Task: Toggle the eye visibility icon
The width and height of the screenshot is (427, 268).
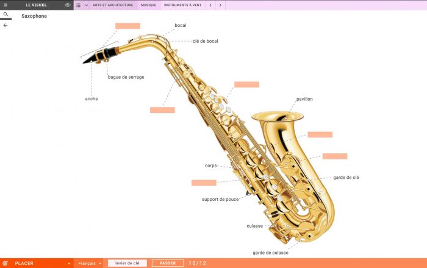Action: 68,5
